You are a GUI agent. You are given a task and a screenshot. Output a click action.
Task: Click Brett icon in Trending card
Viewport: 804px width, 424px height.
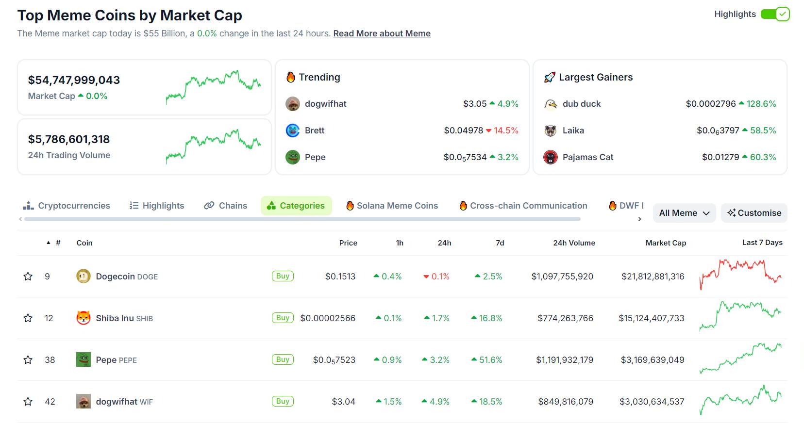click(293, 130)
